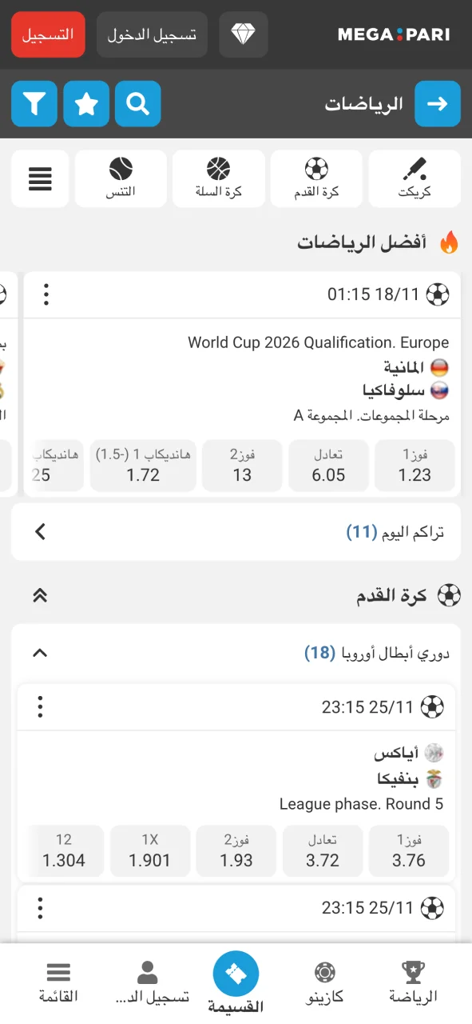Open the search icon in the header
The image size is (472, 1024).
tap(137, 104)
